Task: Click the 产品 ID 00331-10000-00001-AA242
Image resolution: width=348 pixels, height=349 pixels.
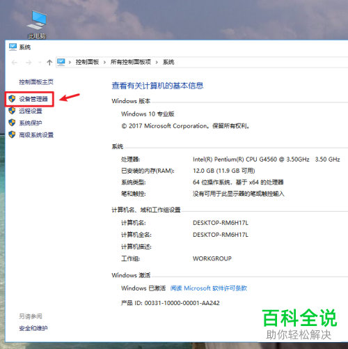Action: (x=171, y=303)
